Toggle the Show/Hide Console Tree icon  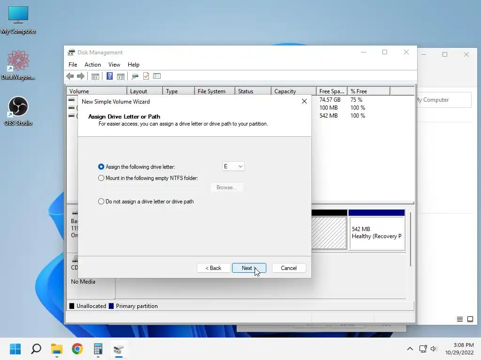coord(95,76)
